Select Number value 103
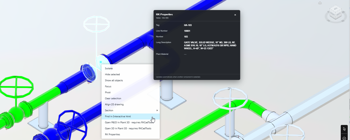Viewport: 350px width, 140px height. tap(186, 37)
